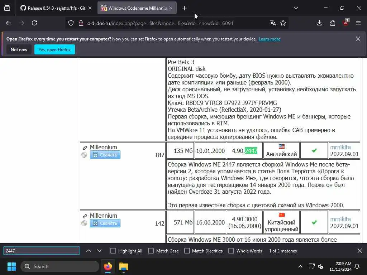Close the find bar
Image resolution: width=367 pixels, height=275 pixels.
click(x=360, y=251)
